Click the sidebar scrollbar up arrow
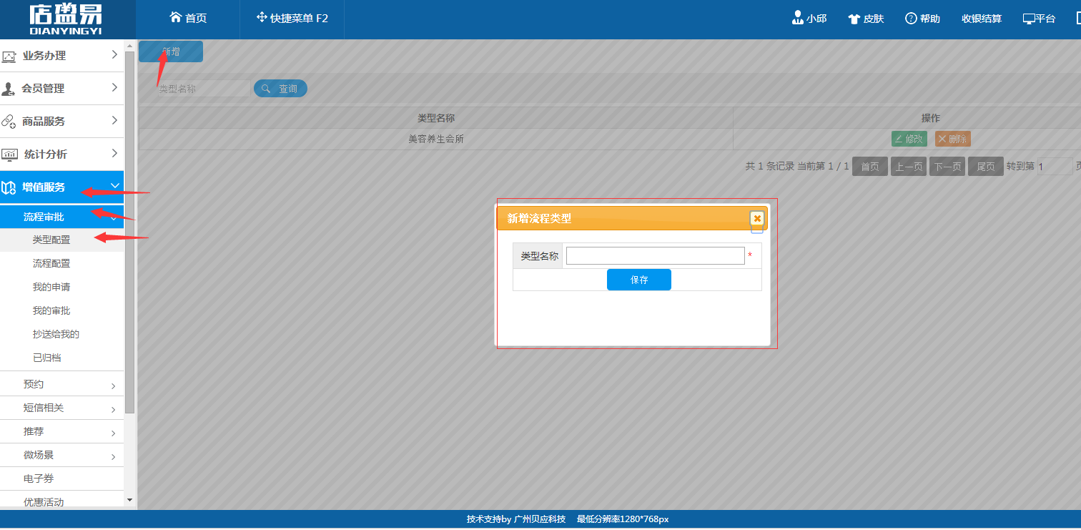This screenshot has width=1081, height=530. tap(129, 45)
